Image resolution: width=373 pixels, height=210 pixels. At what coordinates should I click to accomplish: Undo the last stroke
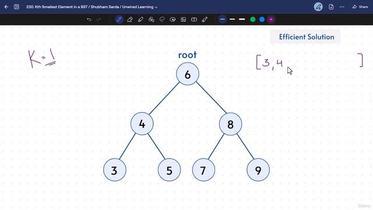pyautogui.click(x=89, y=19)
